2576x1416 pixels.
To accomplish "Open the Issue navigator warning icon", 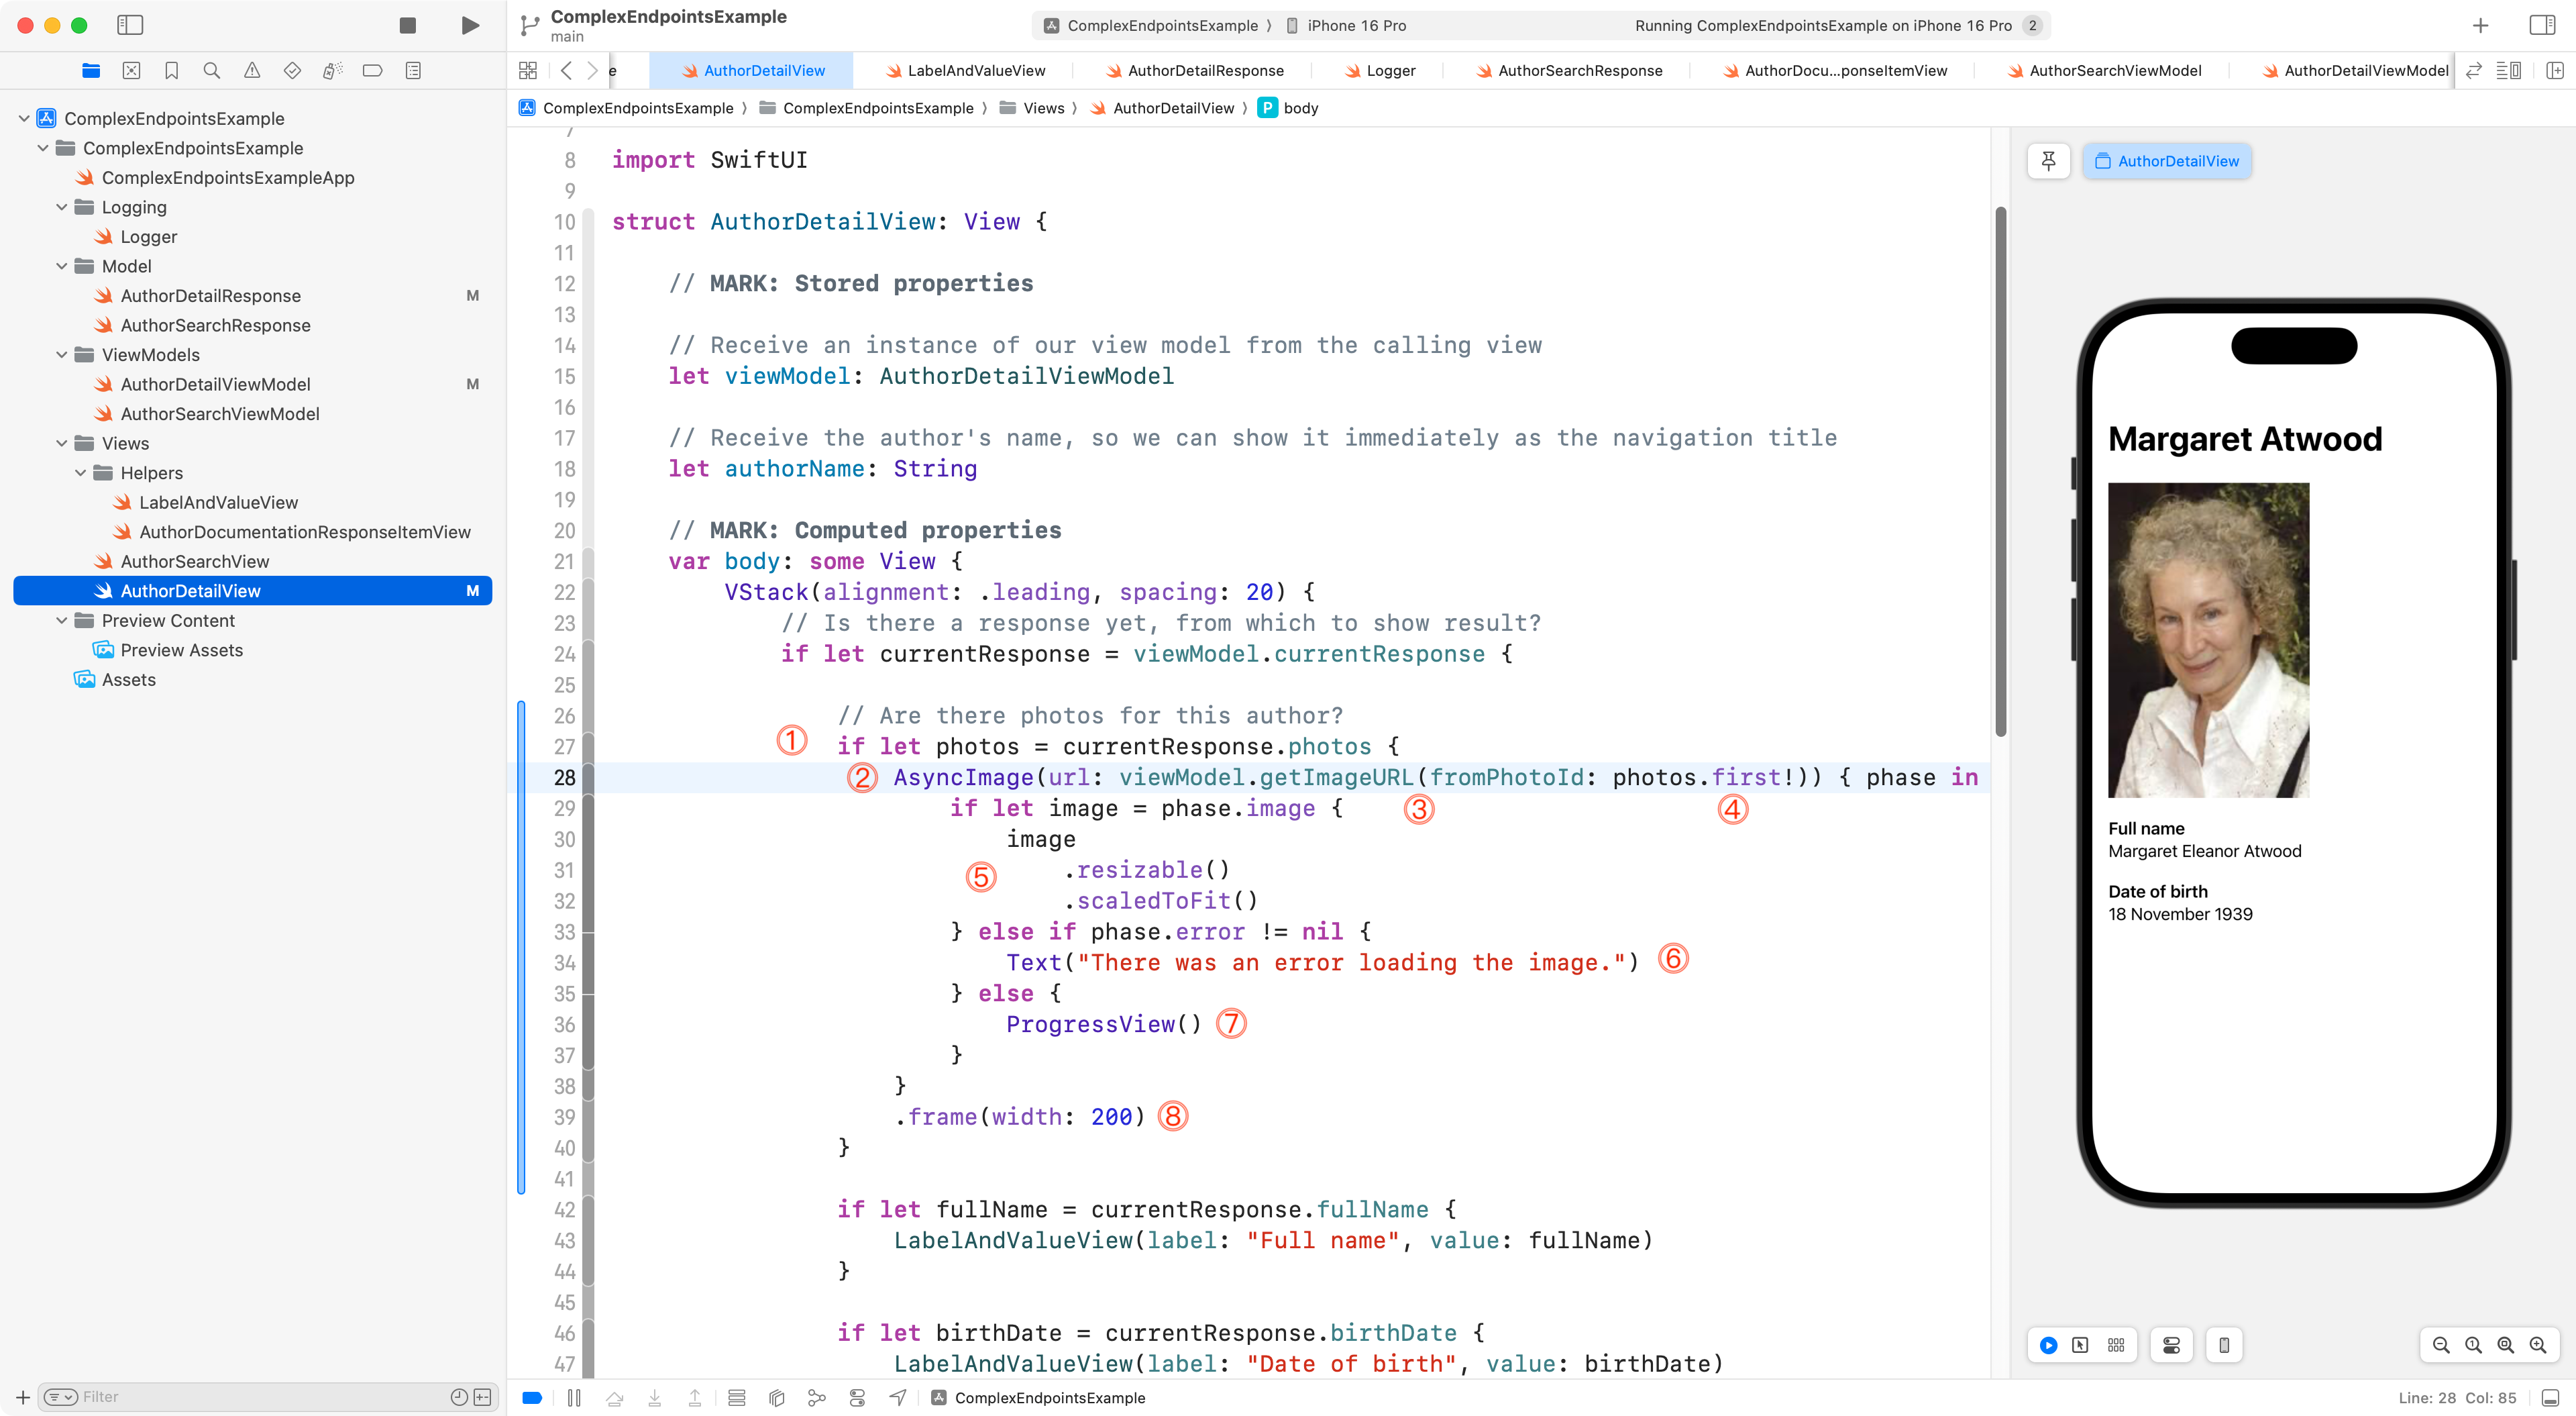I will click(x=252, y=70).
